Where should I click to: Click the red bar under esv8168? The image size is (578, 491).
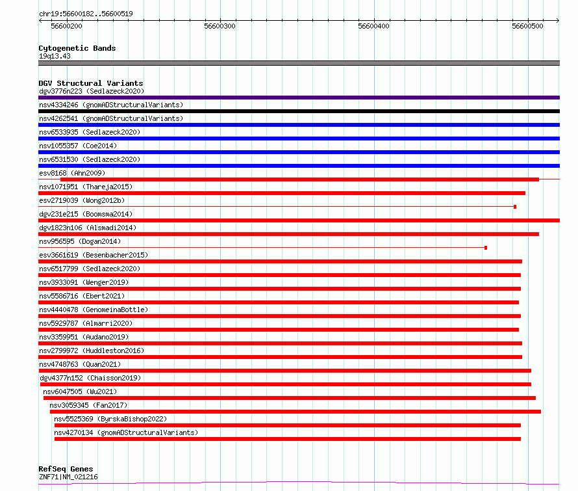[299, 179]
